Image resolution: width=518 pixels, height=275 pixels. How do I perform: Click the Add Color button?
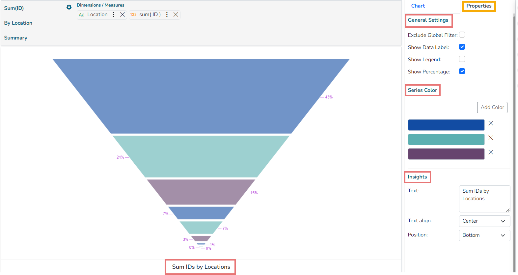coord(492,107)
